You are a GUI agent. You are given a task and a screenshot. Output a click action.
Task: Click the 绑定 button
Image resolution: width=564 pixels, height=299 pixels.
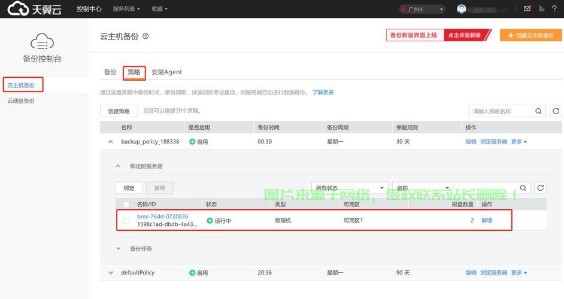click(129, 188)
